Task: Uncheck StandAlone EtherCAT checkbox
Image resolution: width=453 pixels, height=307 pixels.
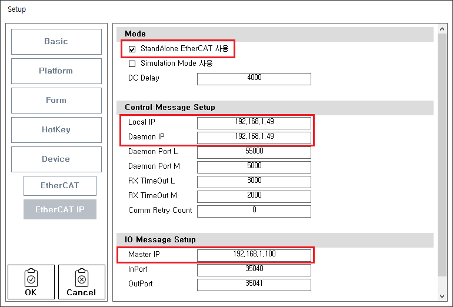Action: pyautogui.click(x=132, y=49)
